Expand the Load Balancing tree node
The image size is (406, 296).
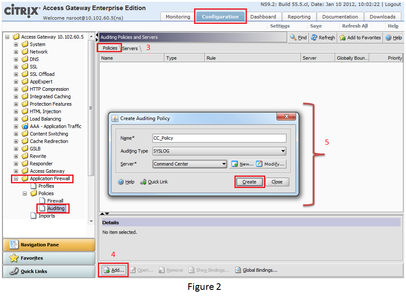tap(16, 119)
